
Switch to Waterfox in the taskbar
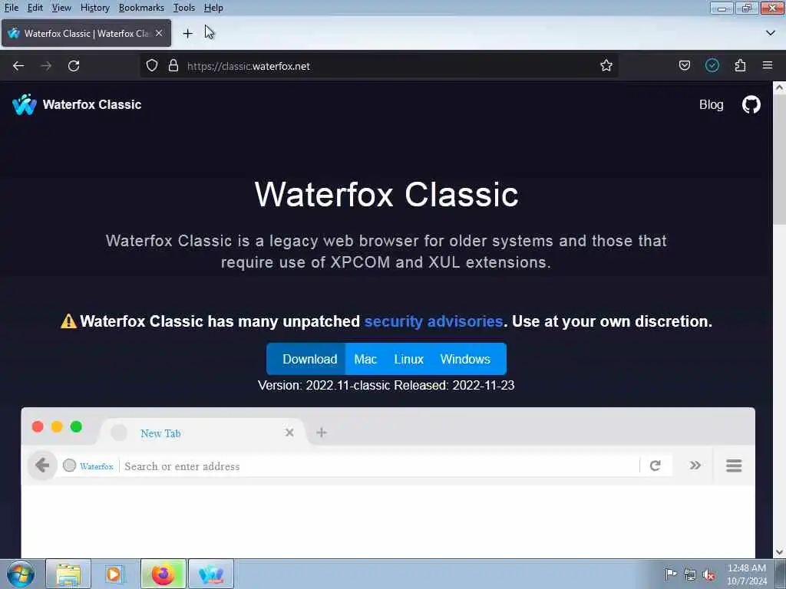click(211, 574)
